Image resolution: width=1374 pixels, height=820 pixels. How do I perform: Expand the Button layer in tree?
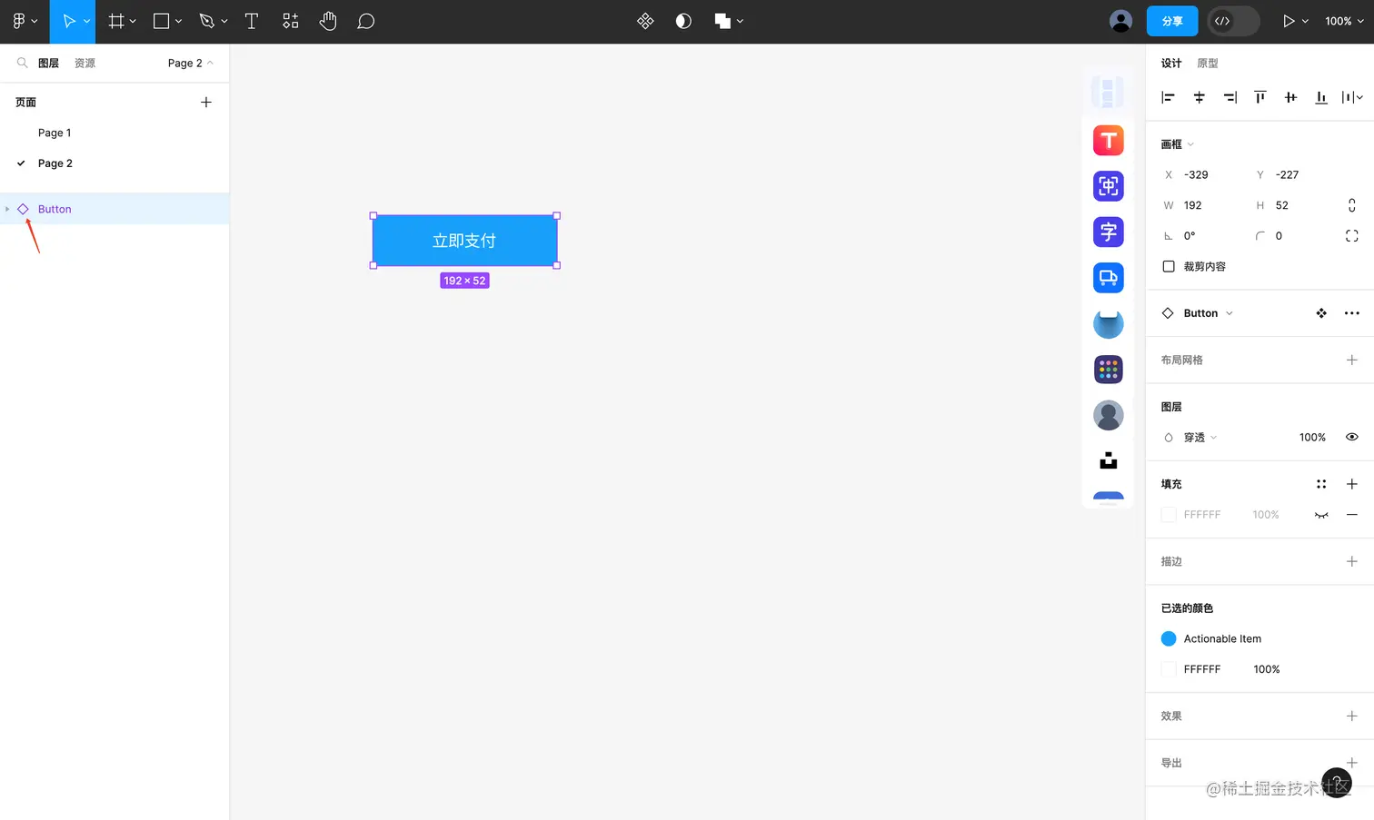pyautogui.click(x=7, y=209)
